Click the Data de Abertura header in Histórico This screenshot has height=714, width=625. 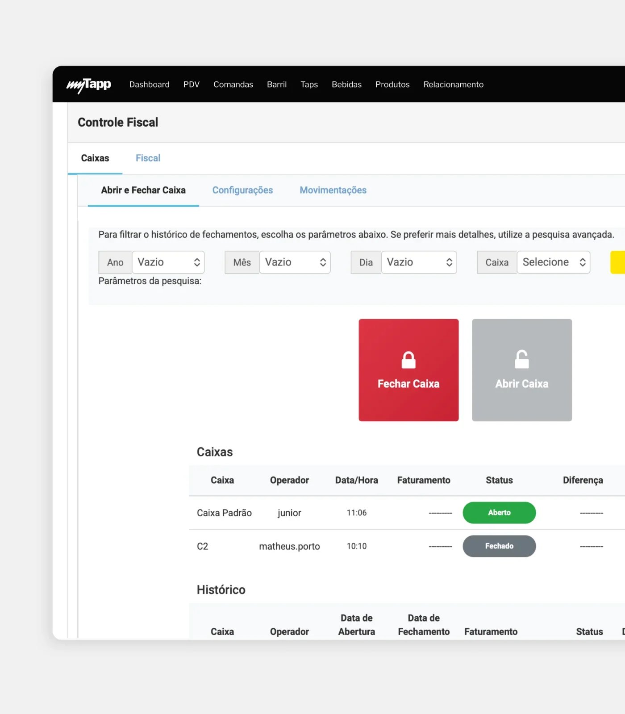357,625
